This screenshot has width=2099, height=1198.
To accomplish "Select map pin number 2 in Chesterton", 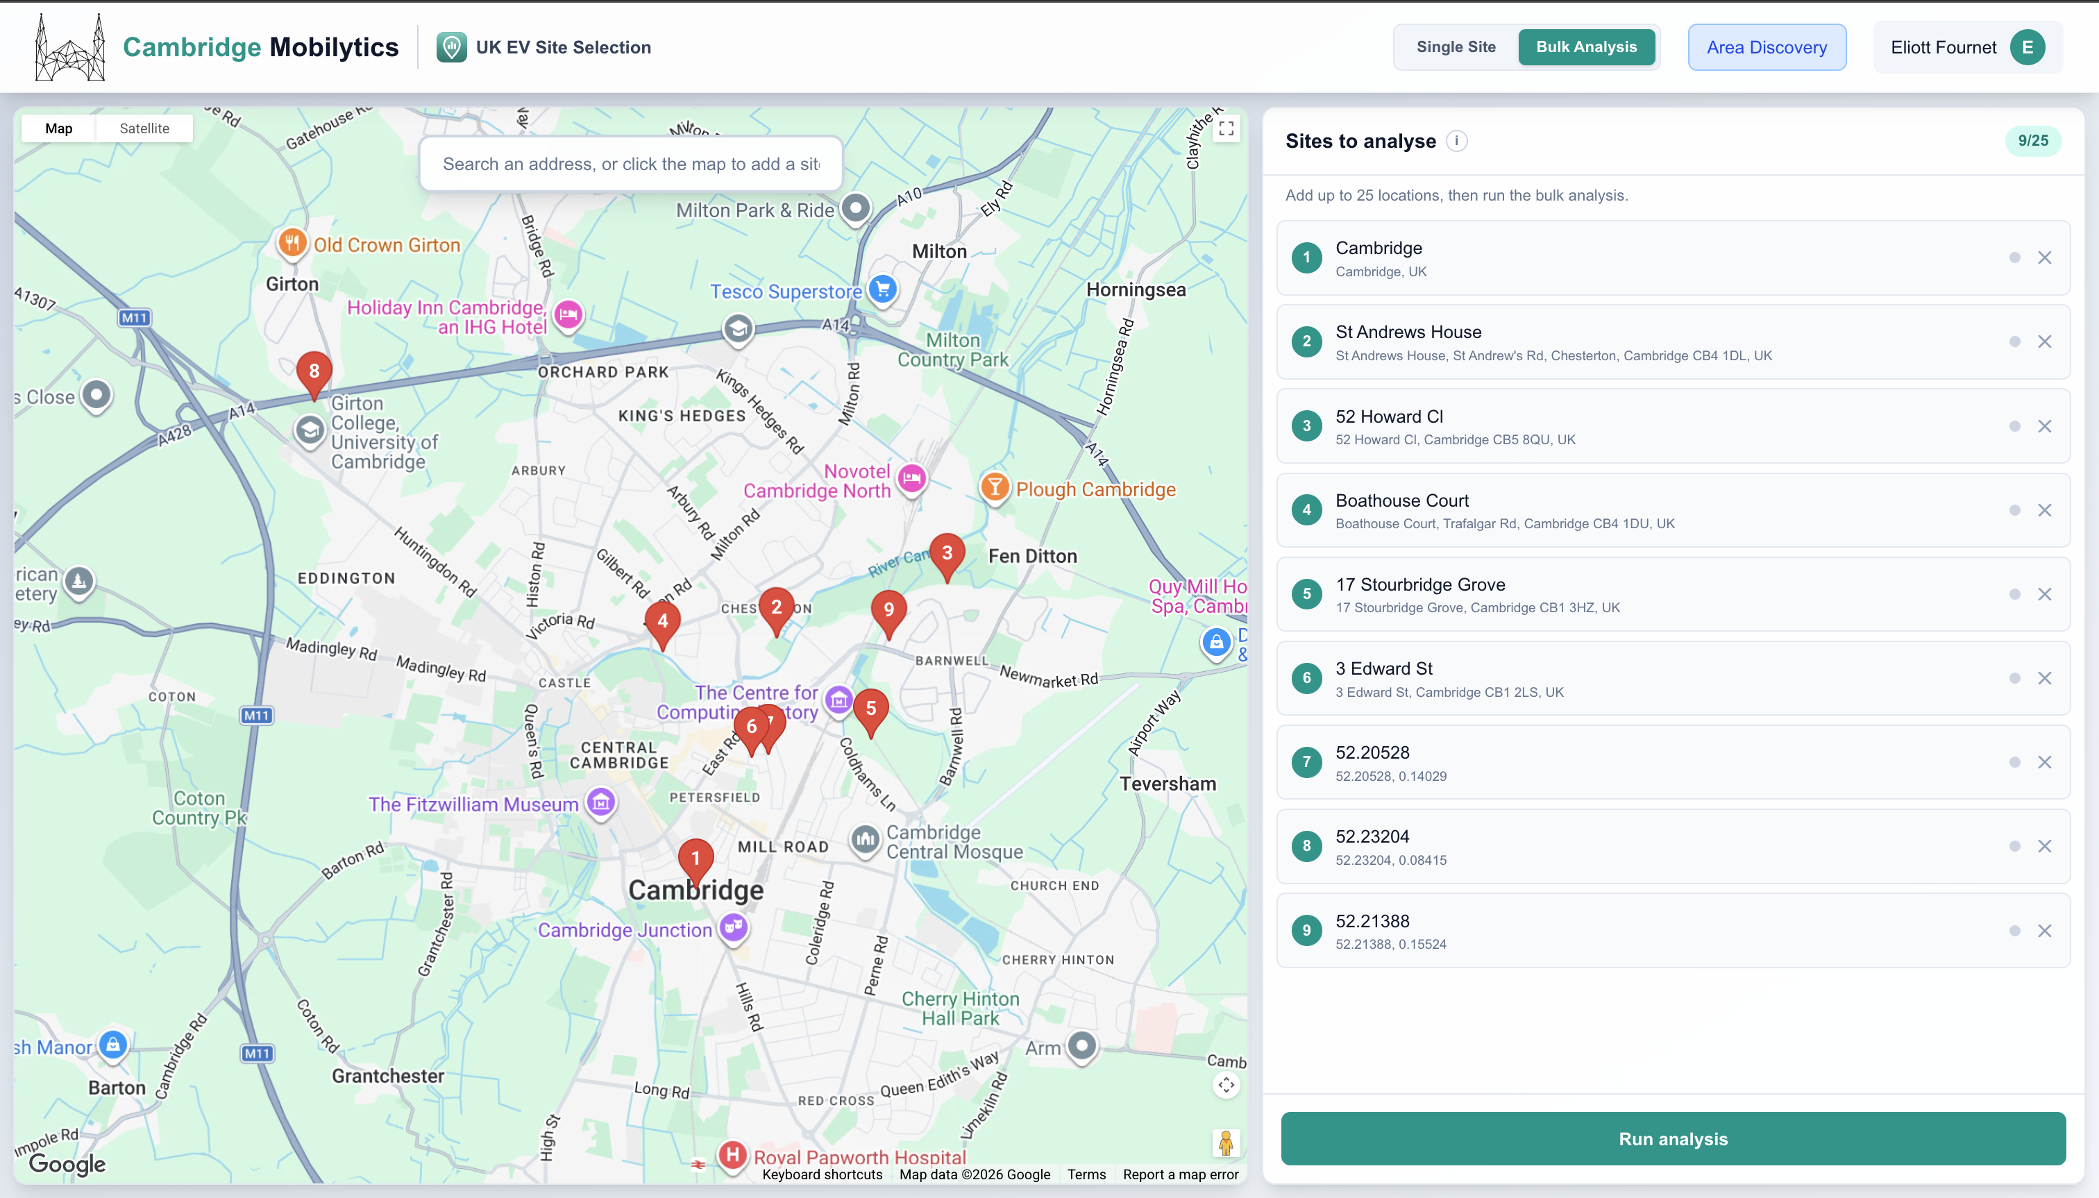I will click(x=776, y=611).
